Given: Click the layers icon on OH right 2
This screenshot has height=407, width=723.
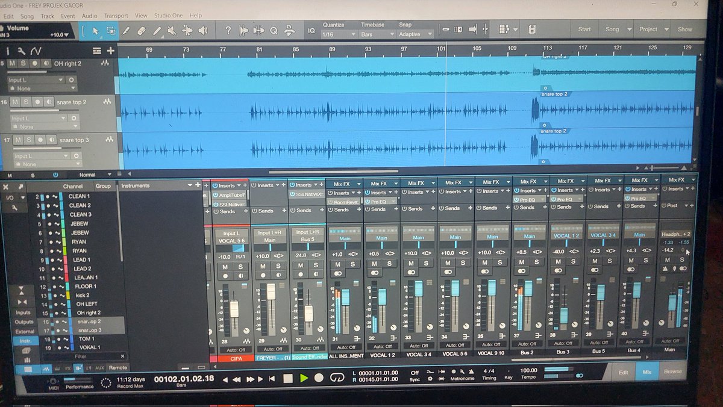Looking at the screenshot, I should 106,63.
